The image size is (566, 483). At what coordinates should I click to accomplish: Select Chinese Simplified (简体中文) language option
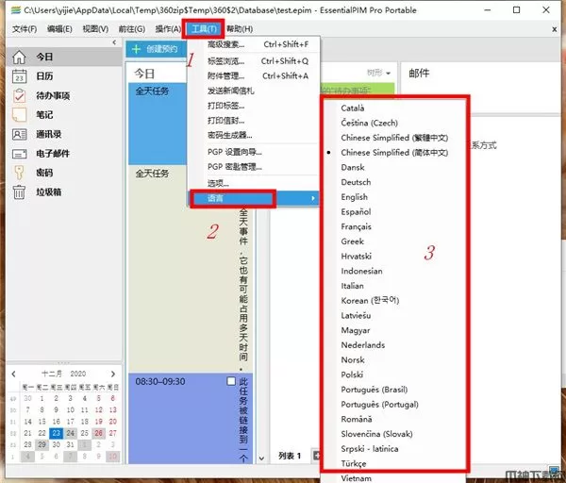pos(394,152)
